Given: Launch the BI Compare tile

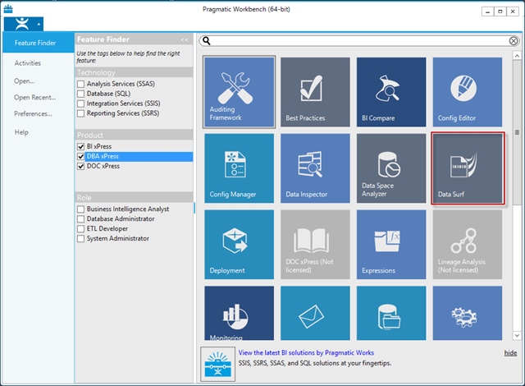Looking at the screenshot, I should (x=391, y=92).
